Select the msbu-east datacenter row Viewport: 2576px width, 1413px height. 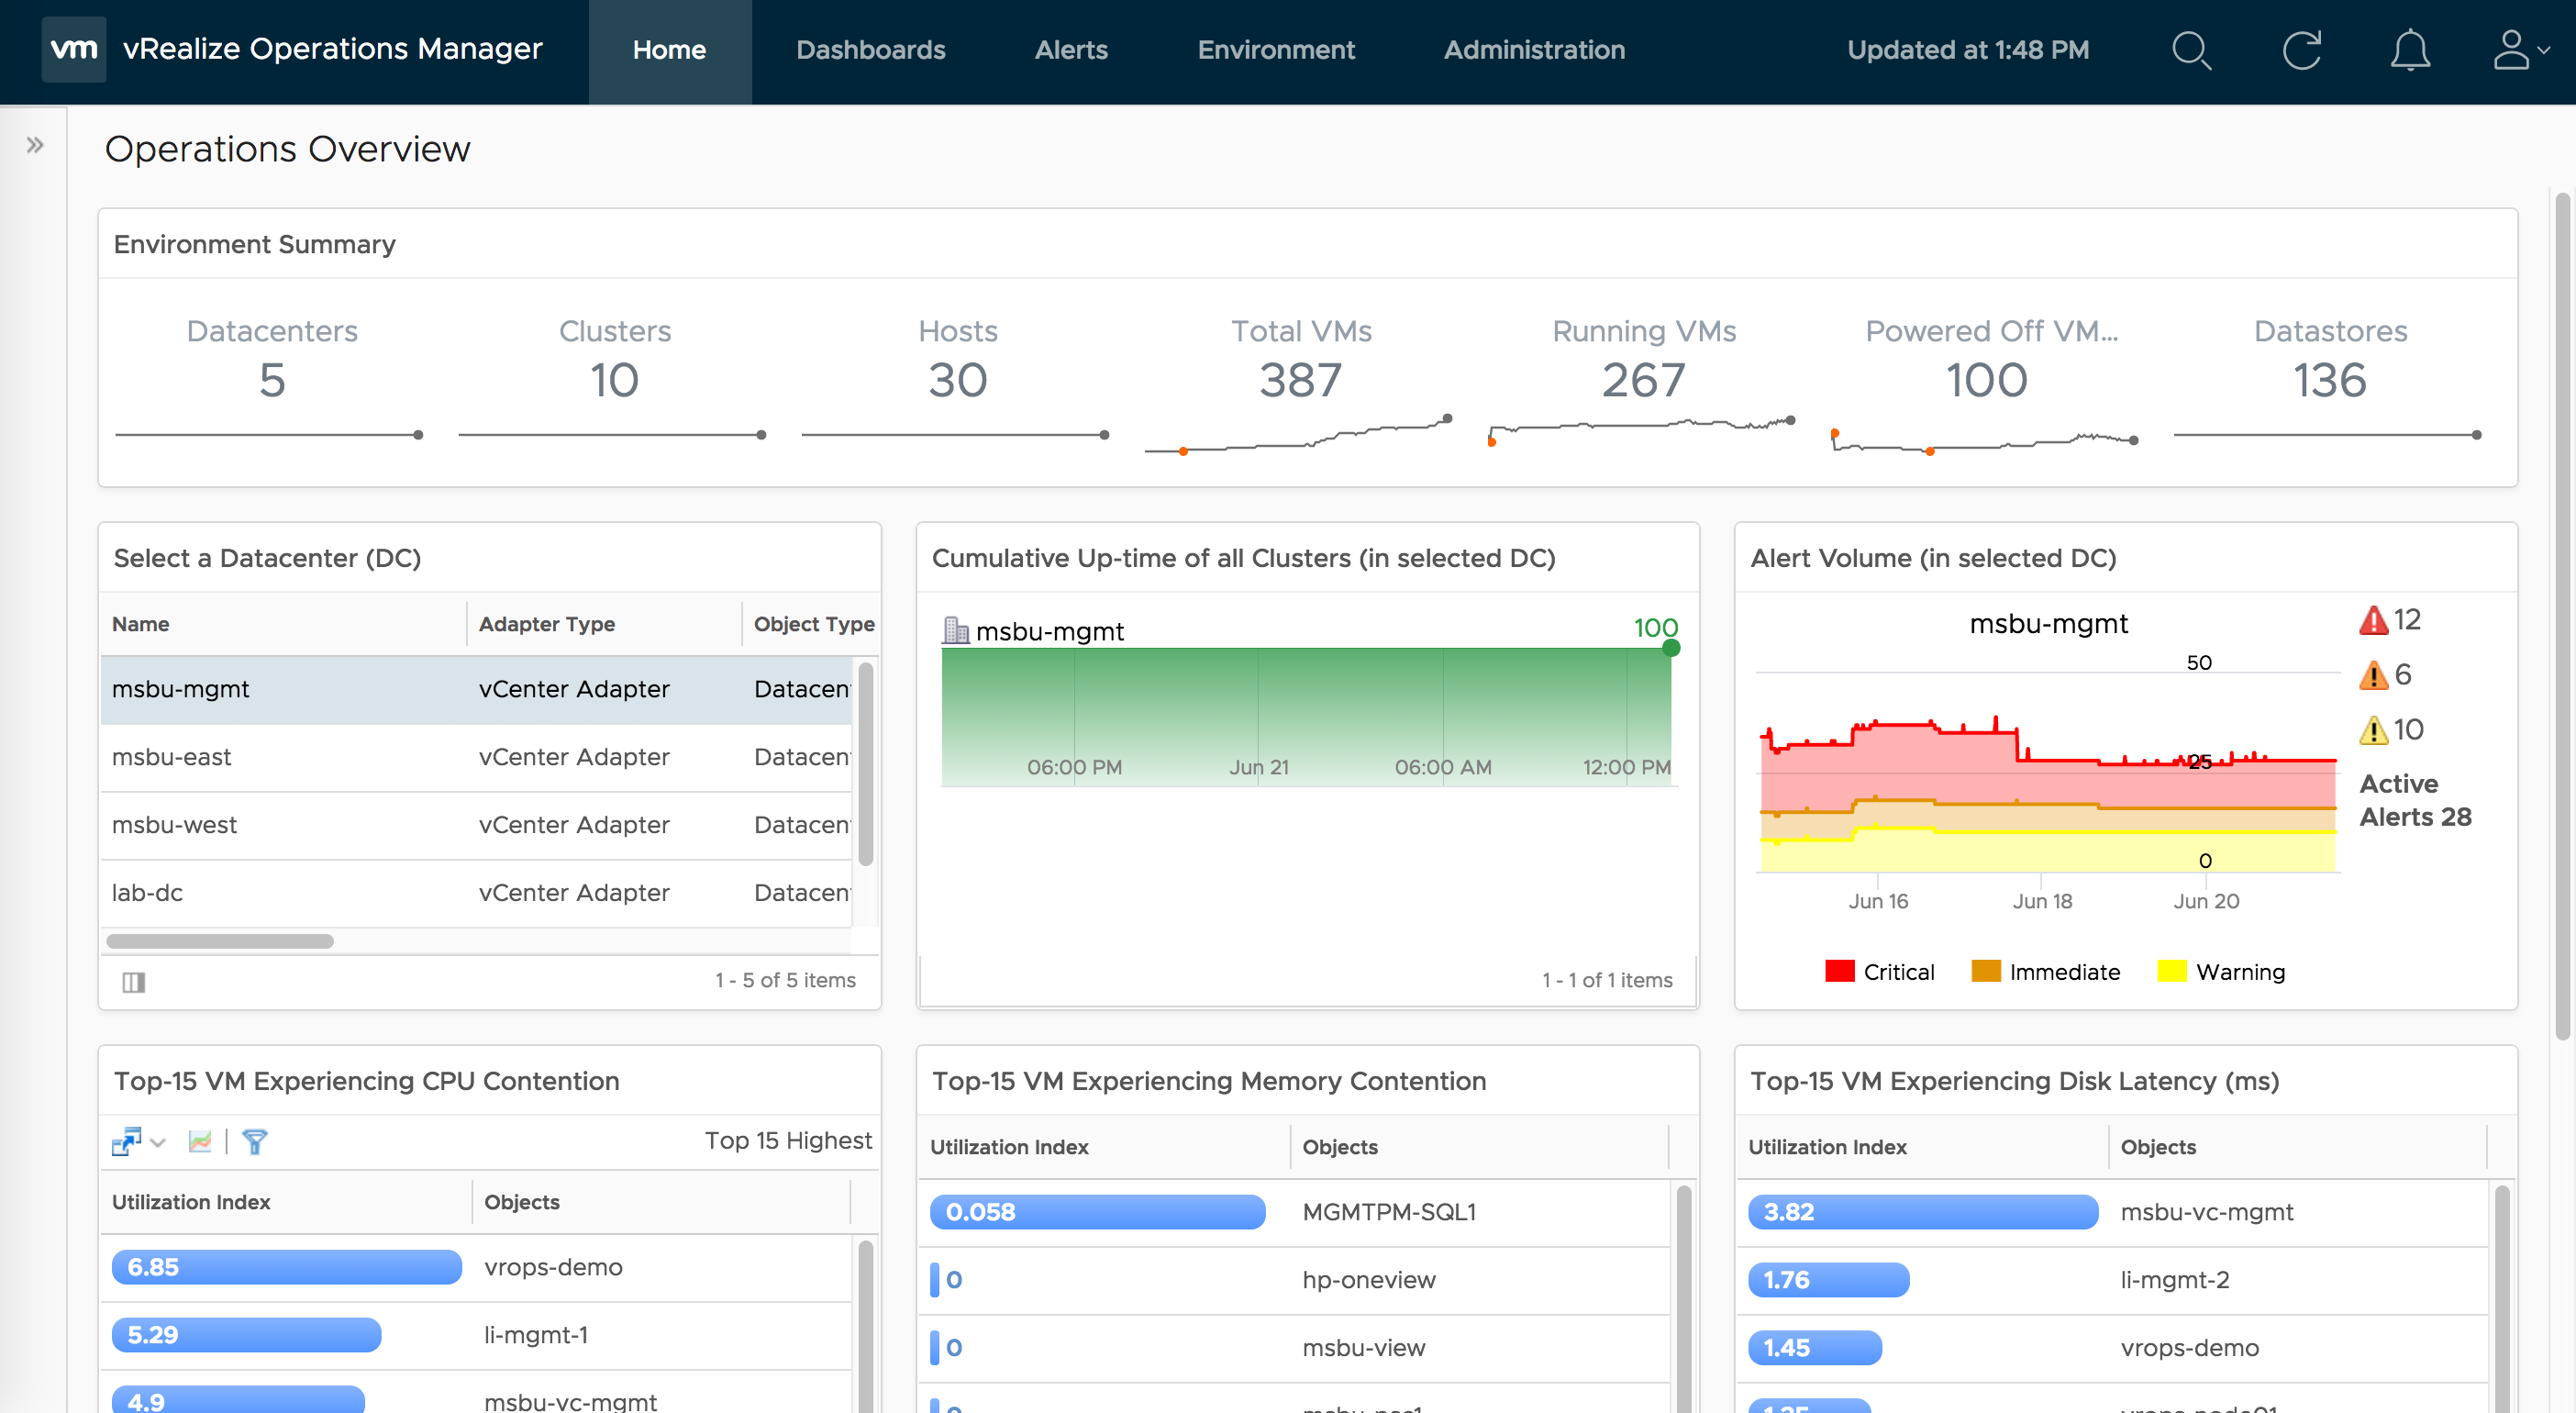coord(476,757)
